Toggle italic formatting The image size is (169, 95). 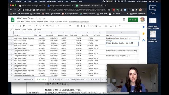point(81,26)
